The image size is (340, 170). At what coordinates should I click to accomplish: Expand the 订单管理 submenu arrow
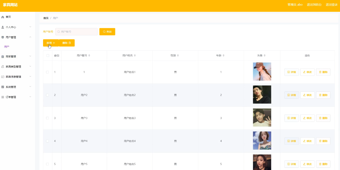30,97
